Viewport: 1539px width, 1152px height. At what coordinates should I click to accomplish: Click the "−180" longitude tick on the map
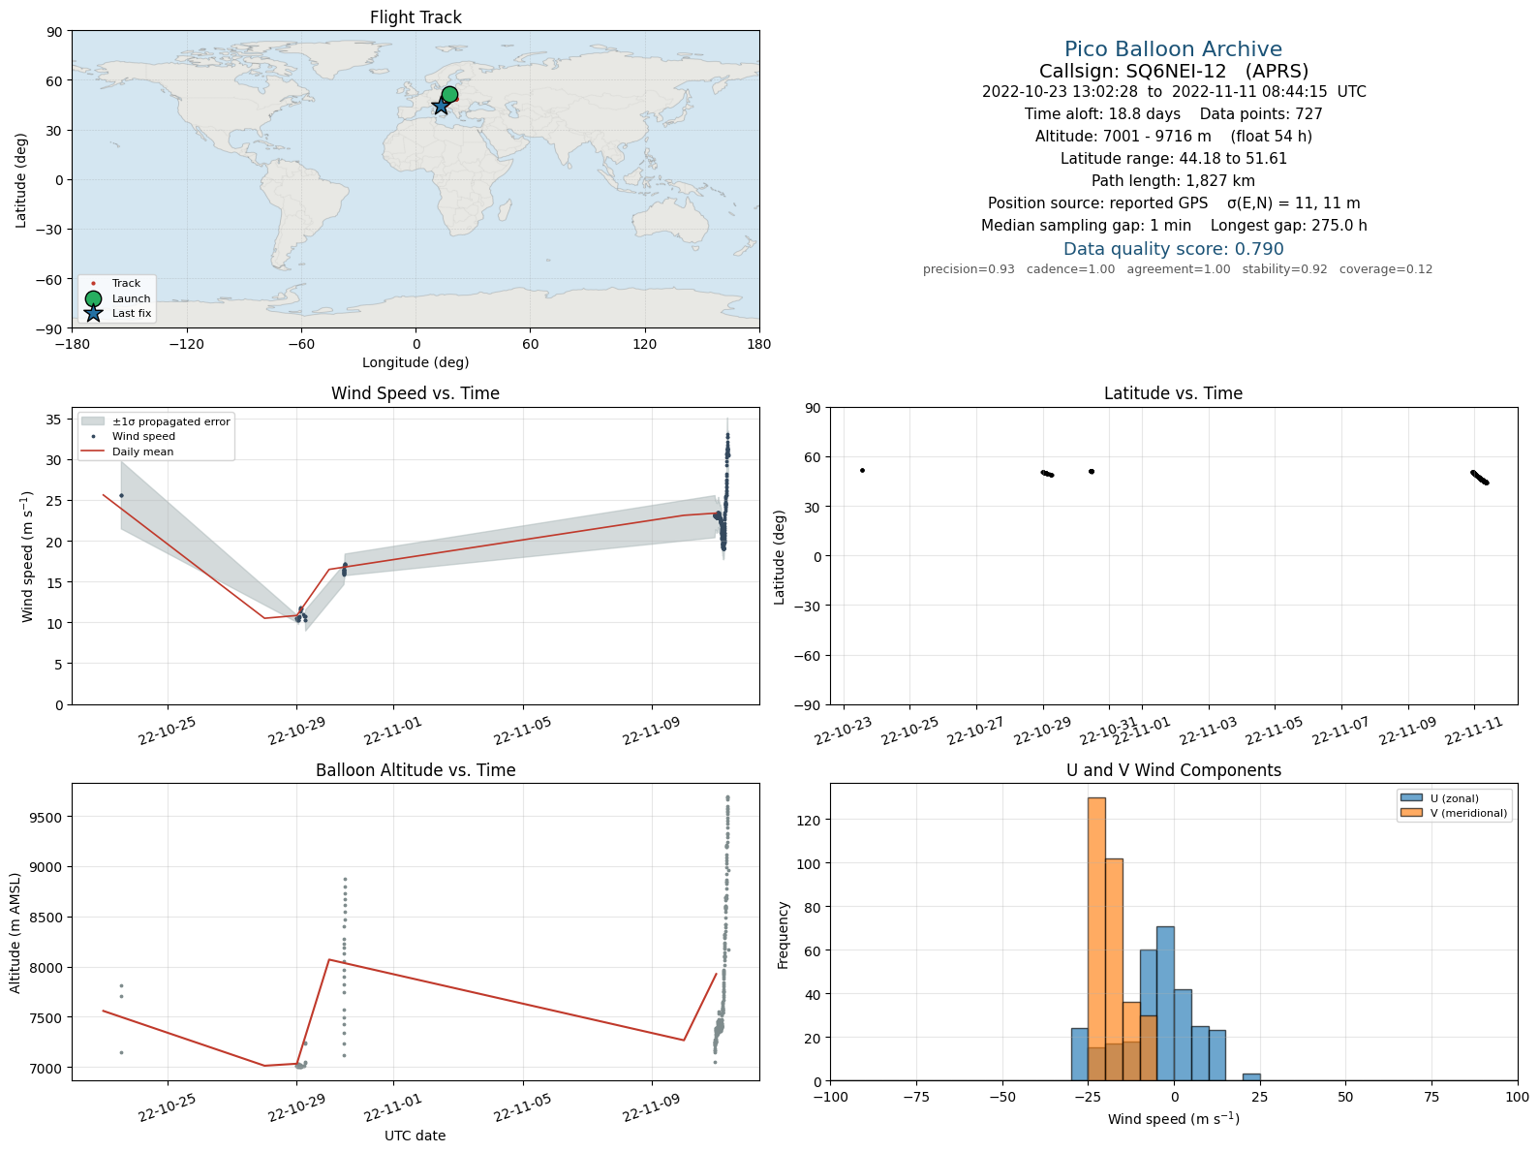click(x=72, y=344)
